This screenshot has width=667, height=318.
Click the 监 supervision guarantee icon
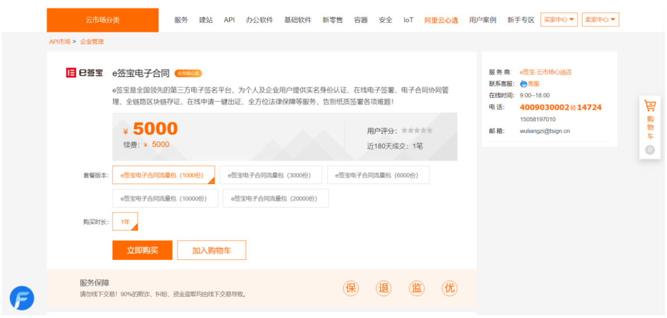[x=416, y=288]
